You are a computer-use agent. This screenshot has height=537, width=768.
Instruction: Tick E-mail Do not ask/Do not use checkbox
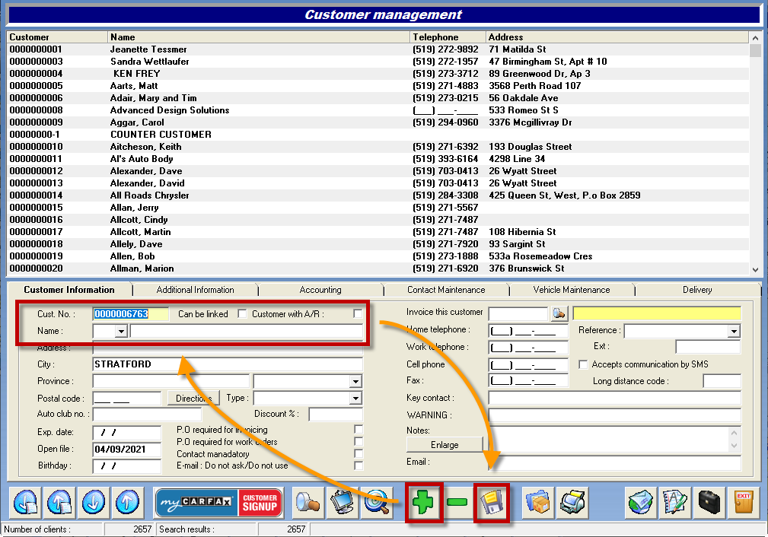[x=359, y=466]
